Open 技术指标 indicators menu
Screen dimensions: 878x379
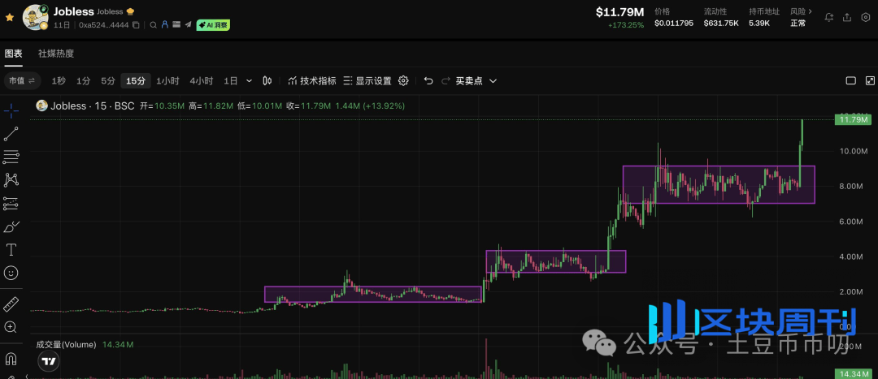[312, 81]
